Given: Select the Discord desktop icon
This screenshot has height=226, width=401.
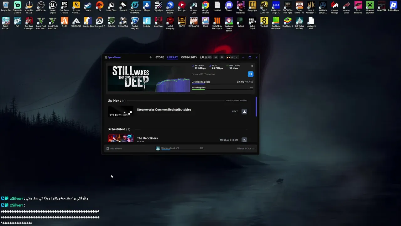Looking at the screenshot, I should [229, 7].
